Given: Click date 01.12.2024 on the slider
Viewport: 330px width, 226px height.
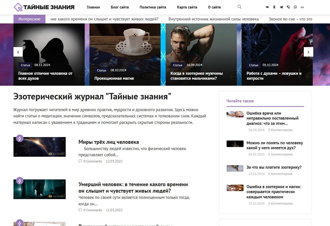Looking at the screenshot, I should click(x=271, y=65).
